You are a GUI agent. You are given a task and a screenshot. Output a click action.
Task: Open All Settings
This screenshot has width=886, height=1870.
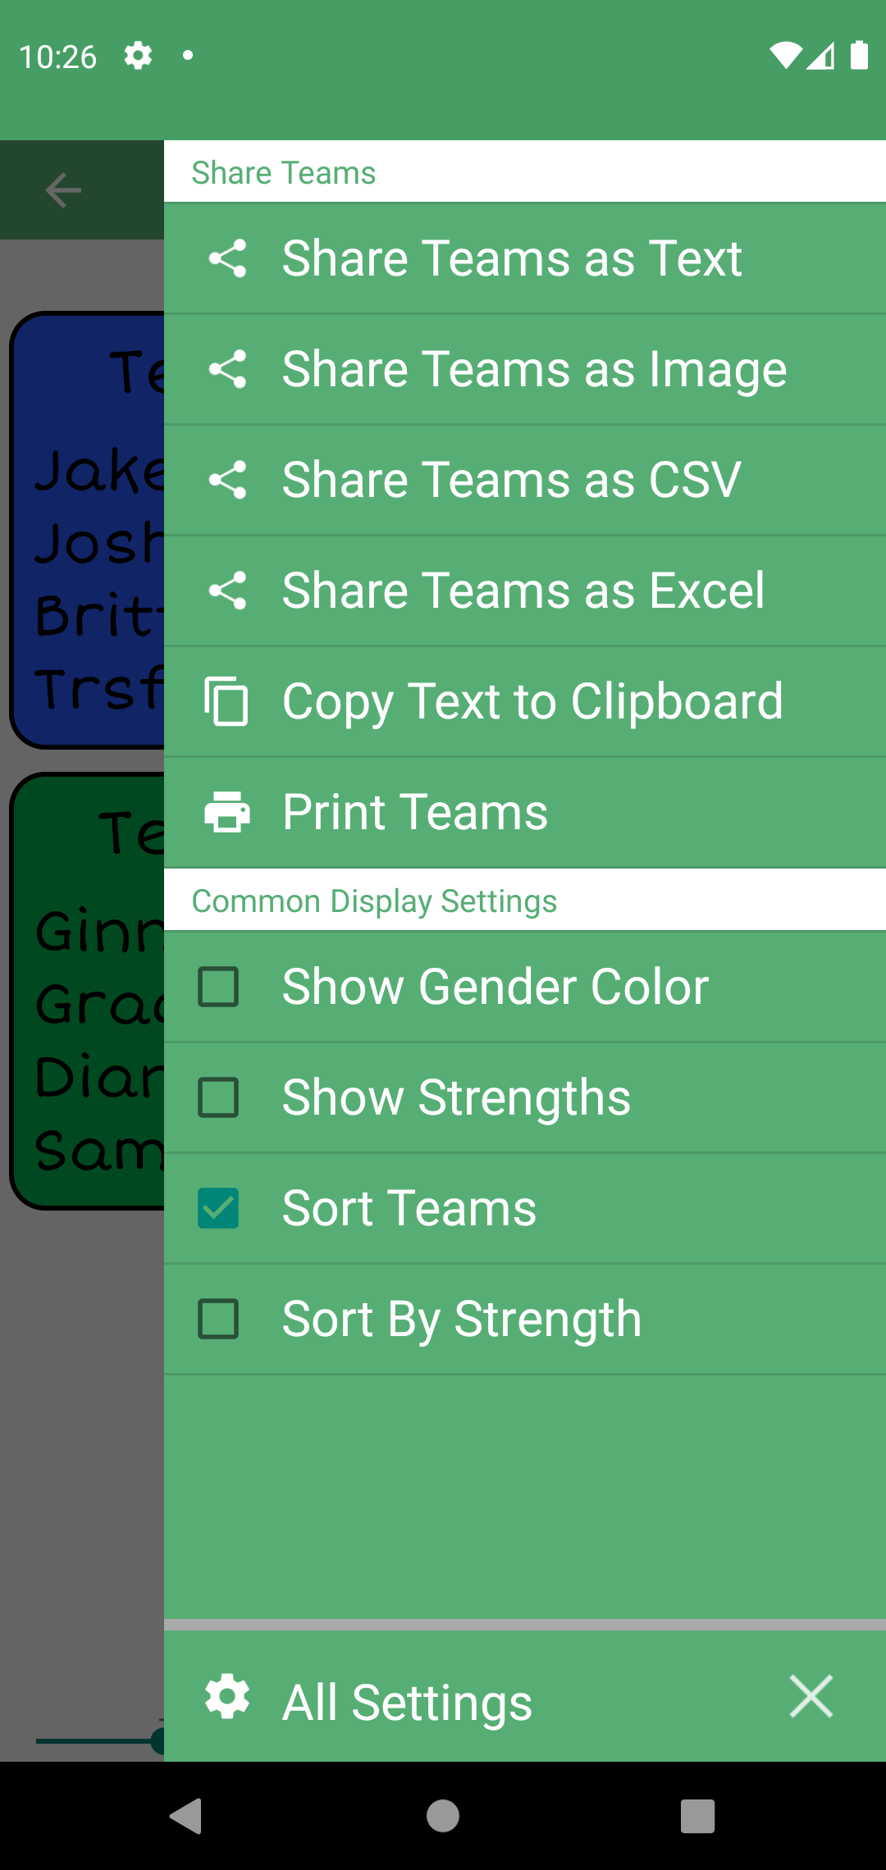407,1702
